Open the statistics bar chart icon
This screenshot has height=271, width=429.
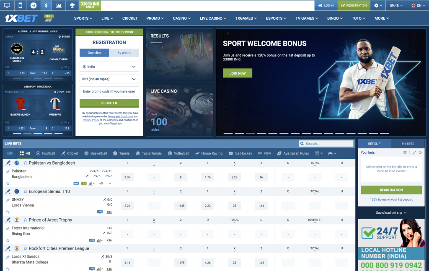pos(59,5)
